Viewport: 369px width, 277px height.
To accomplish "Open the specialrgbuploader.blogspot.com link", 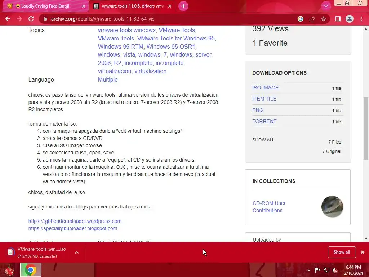I will point(73,228).
